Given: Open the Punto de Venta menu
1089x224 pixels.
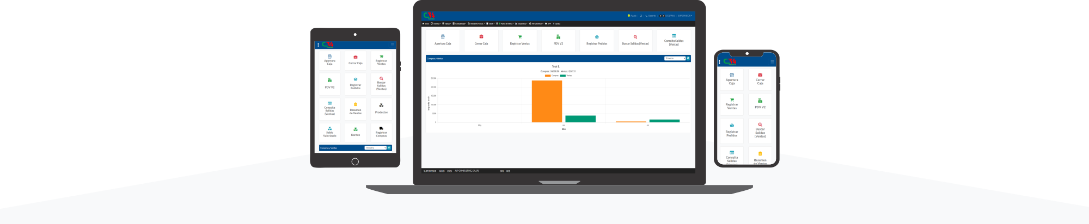Looking at the screenshot, I should (506, 24).
